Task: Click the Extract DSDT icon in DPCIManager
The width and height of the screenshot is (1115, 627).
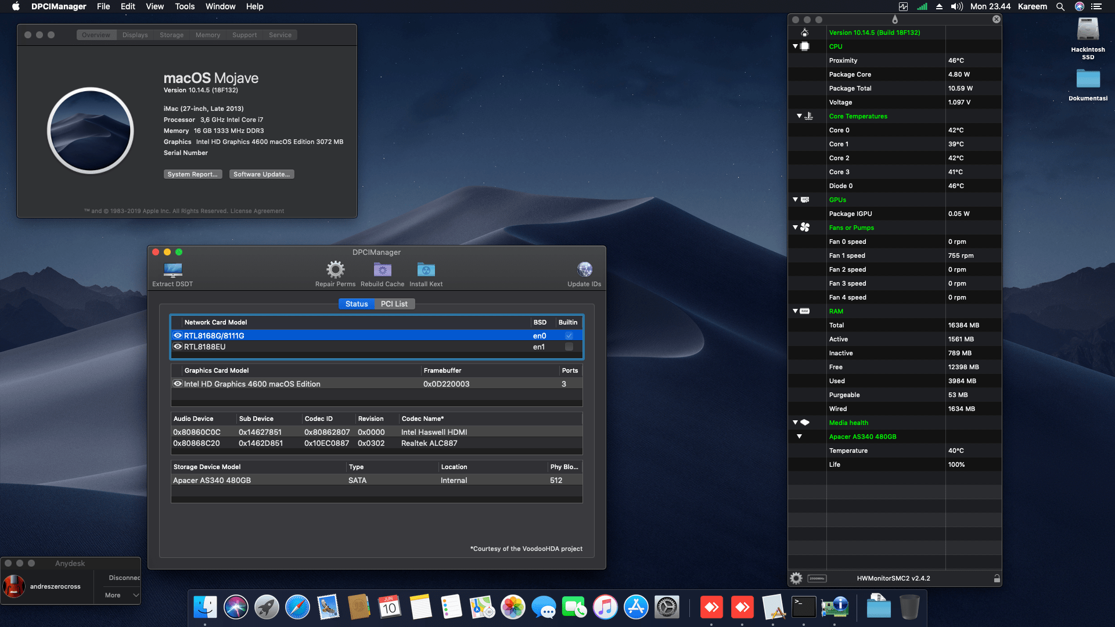Action: (172, 270)
